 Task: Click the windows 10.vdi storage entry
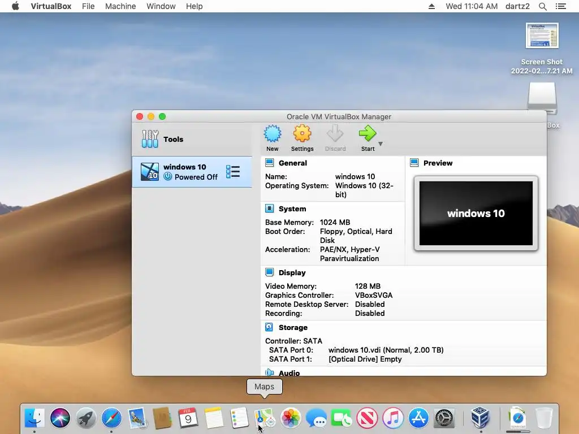pyautogui.click(x=386, y=350)
